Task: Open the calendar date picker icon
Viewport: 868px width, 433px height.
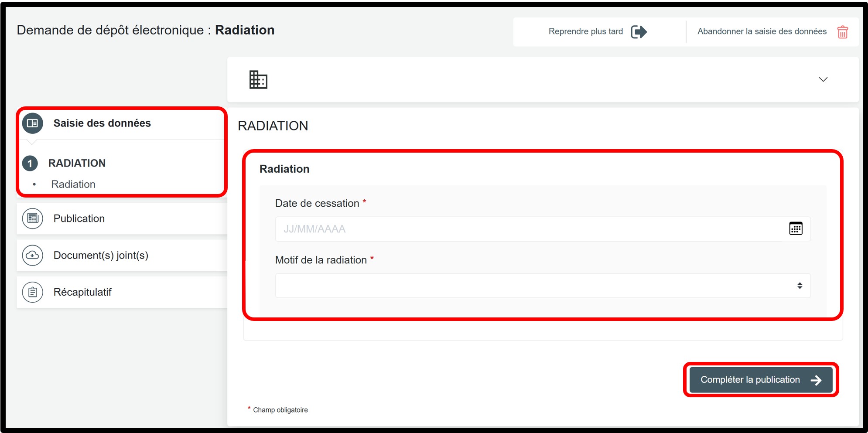Action: [x=796, y=228]
